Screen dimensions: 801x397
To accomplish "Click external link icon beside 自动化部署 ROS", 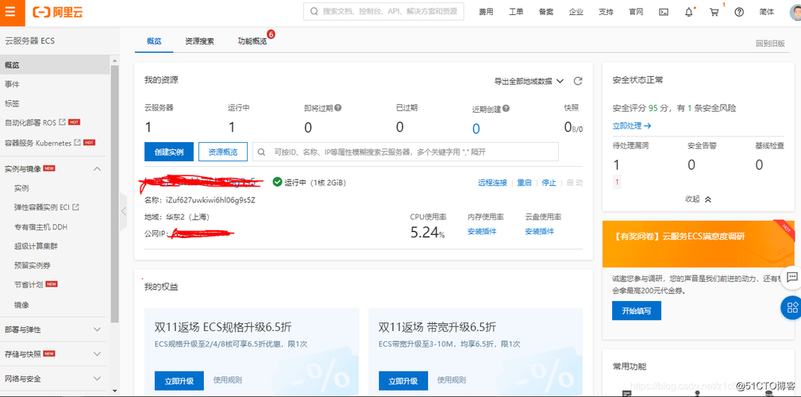I will coord(63,122).
